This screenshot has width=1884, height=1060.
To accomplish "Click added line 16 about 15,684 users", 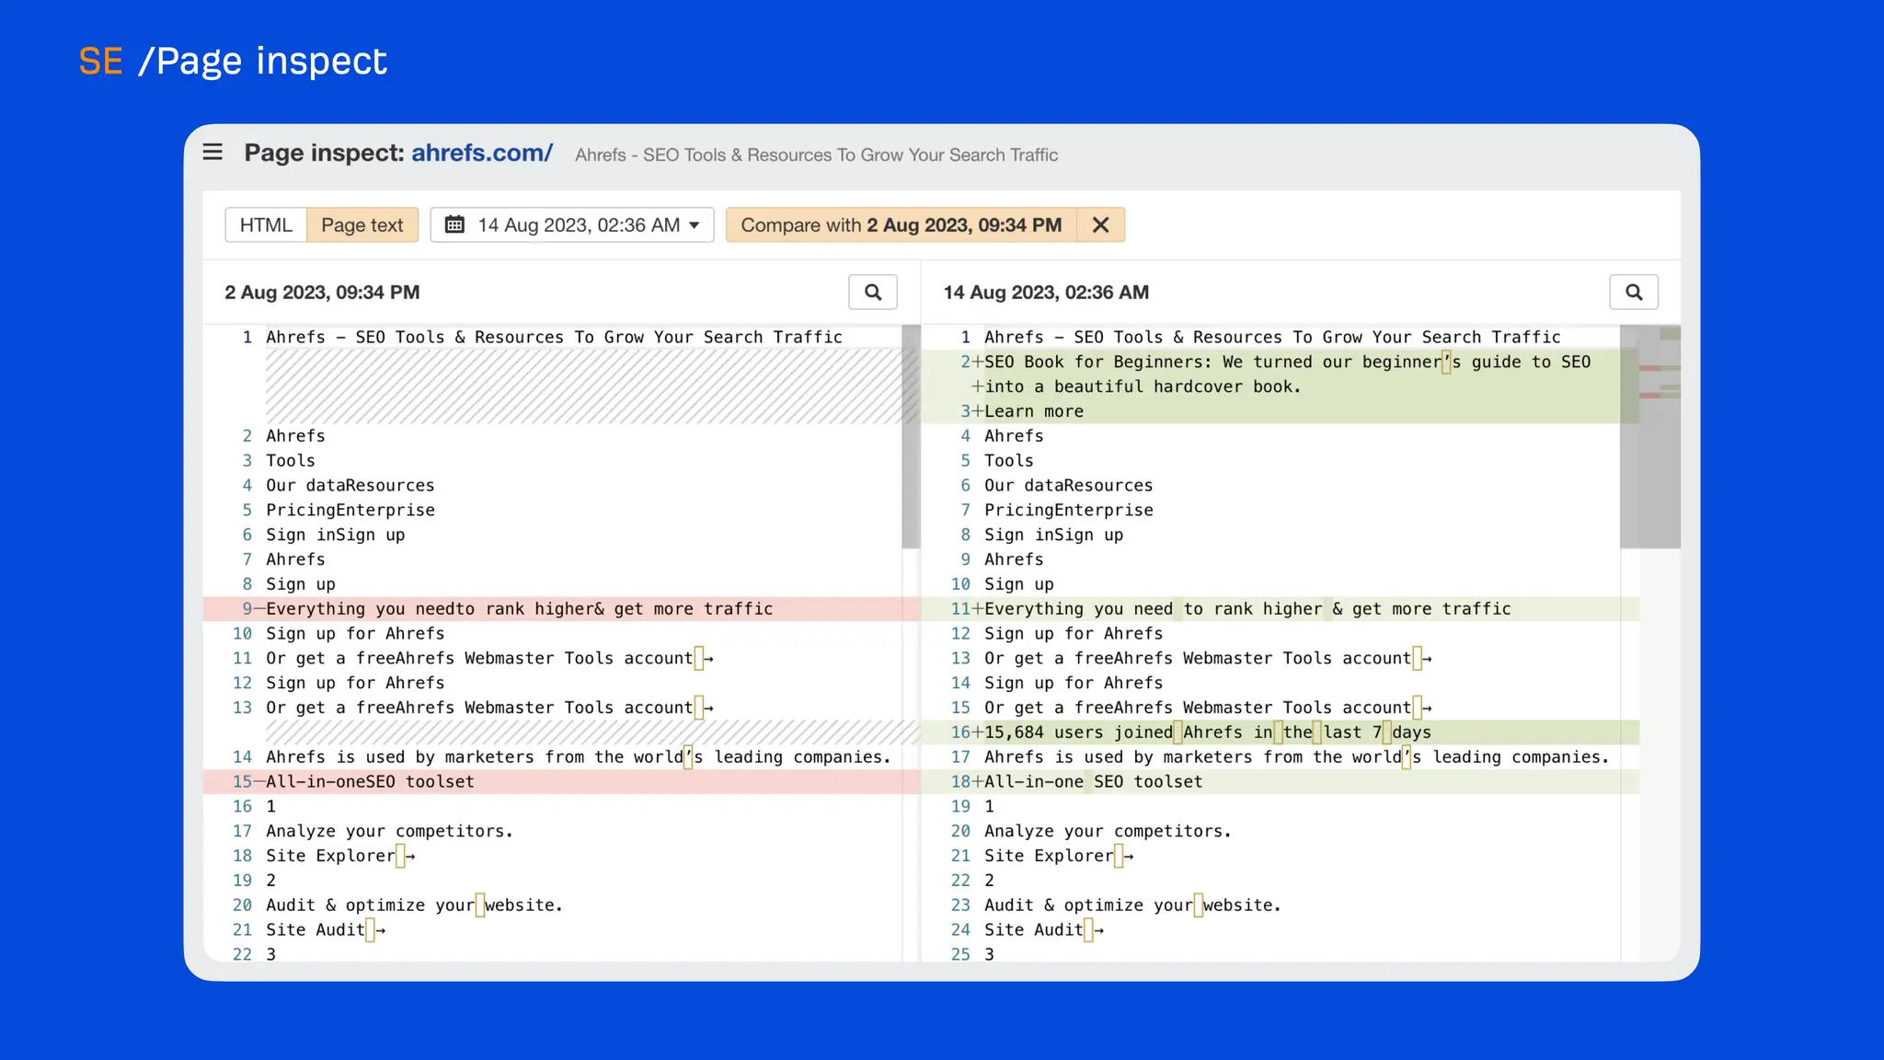I will click(1207, 732).
